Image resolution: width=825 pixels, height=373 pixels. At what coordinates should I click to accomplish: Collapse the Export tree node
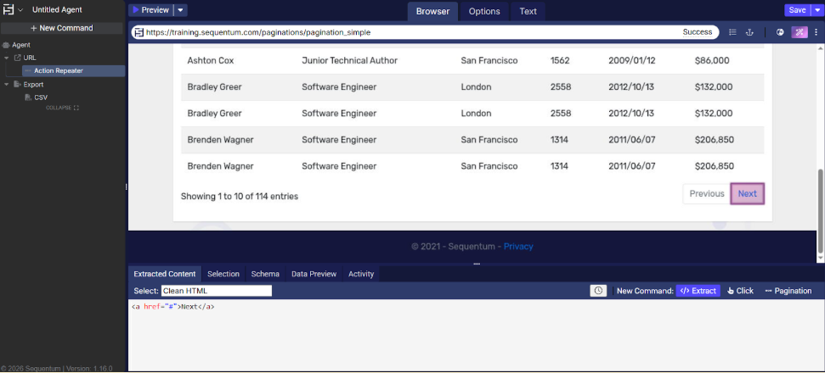pyautogui.click(x=7, y=85)
